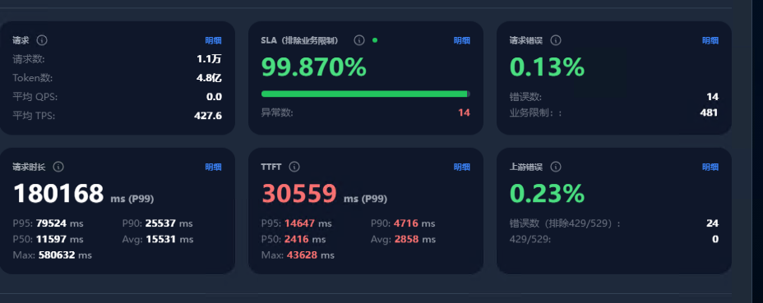The image size is (763, 303).
Task: Open info icon next to TTFT title
Action: (x=294, y=167)
